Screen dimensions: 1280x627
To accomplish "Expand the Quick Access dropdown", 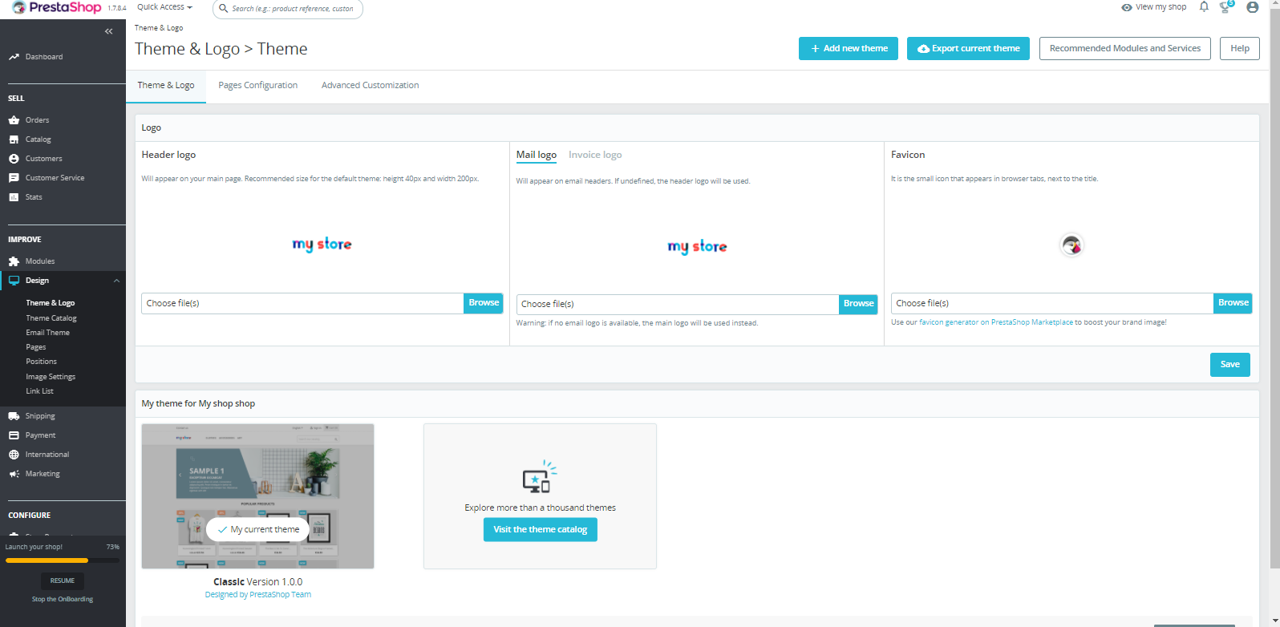I will (x=164, y=7).
